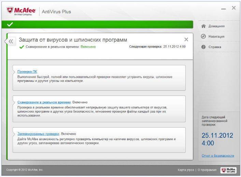The width and height of the screenshot is (241, 177).
Task: Open the Отчет о безопасности link
Action: (218, 156)
